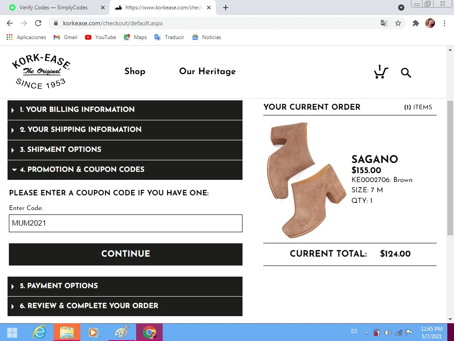Open the Chrome three-dot menu
Image resolution: width=454 pixels, height=341 pixels.
[x=444, y=23]
